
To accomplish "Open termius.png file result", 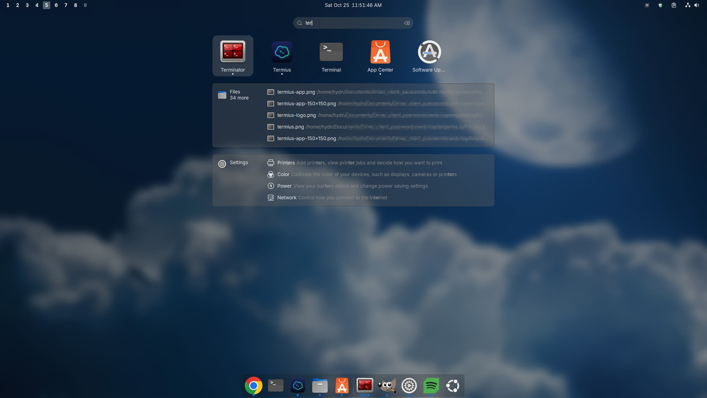I will [291, 127].
